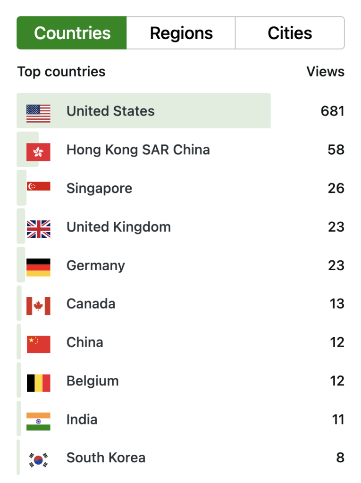The height and width of the screenshot is (483, 361).
Task: Select the Countries tab
Action: coord(72,33)
